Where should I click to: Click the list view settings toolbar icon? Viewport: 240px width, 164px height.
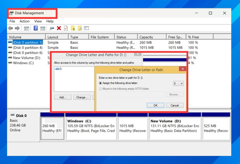click(86, 28)
